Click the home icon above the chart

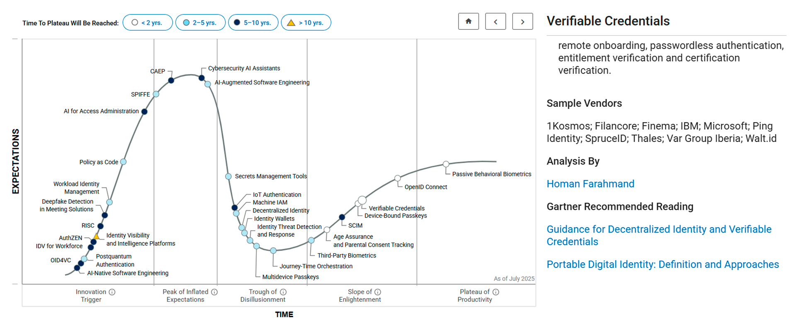click(x=468, y=21)
